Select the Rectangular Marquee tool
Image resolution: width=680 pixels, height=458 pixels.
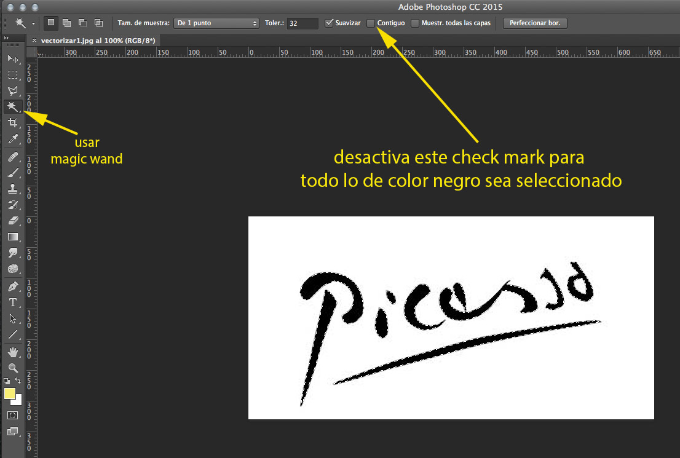point(13,74)
